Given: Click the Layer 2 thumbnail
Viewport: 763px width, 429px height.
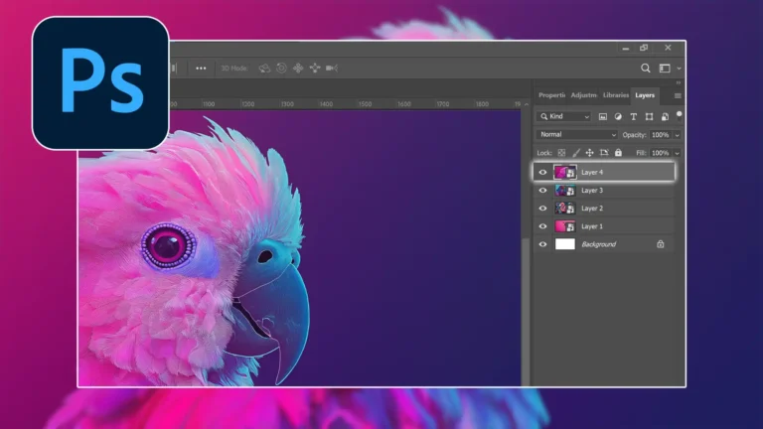Looking at the screenshot, I should coord(565,209).
